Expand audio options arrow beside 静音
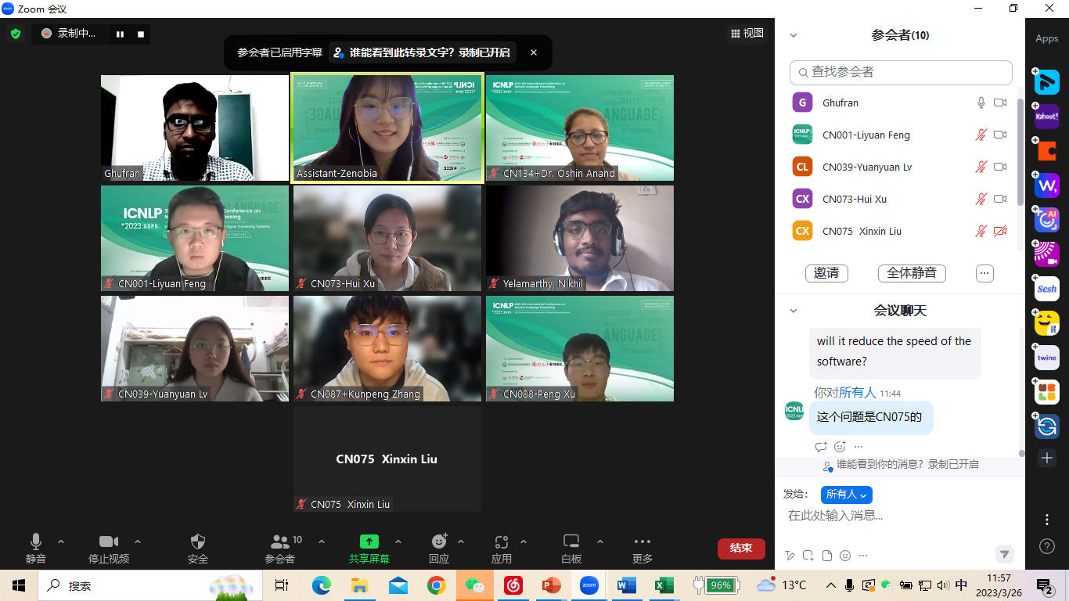Screen dimensions: 1069x601 [61, 542]
